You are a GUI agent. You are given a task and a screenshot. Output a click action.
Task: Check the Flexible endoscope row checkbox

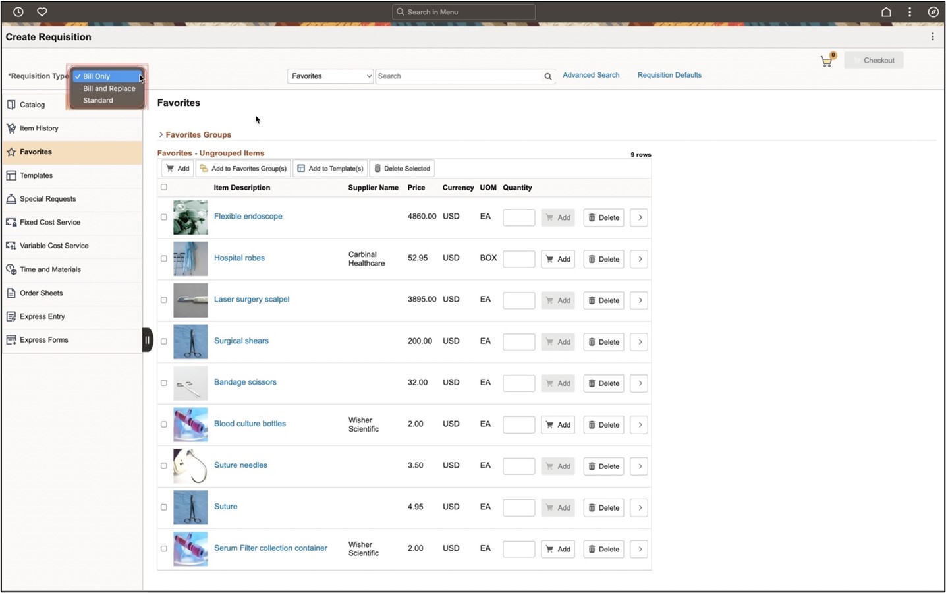click(x=164, y=217)
